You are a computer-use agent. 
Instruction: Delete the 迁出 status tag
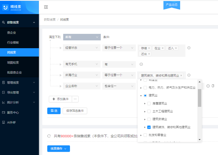(x=149, y=54)
